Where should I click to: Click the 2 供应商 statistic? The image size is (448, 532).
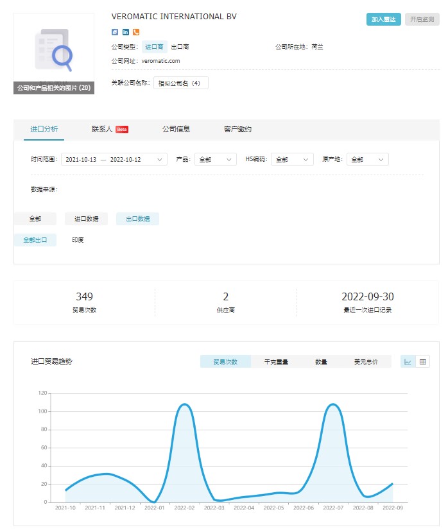[226, 302]
